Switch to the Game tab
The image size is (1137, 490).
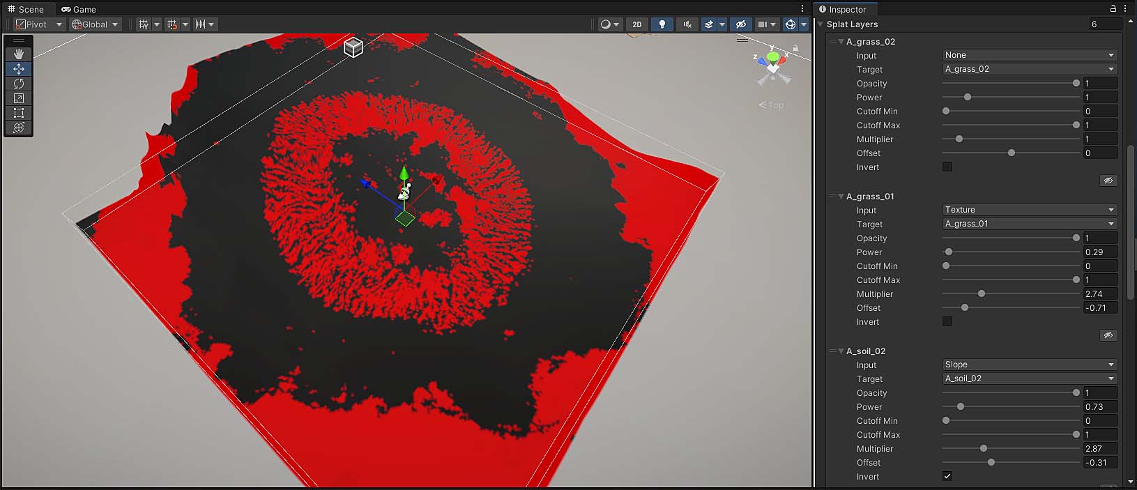click(79, 9)
